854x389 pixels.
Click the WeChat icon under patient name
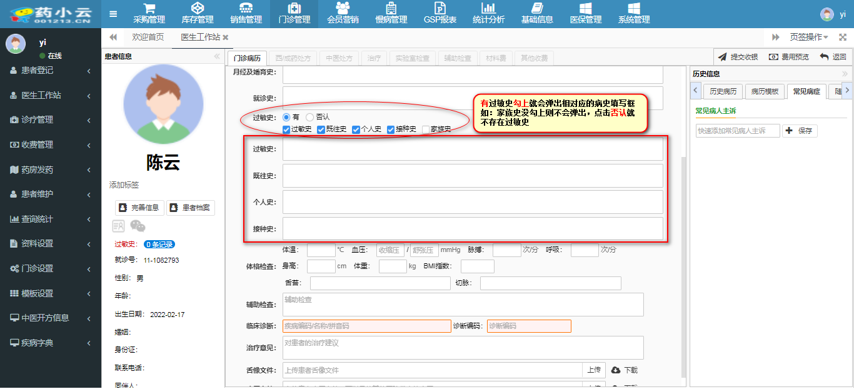[x=138, y=226]
